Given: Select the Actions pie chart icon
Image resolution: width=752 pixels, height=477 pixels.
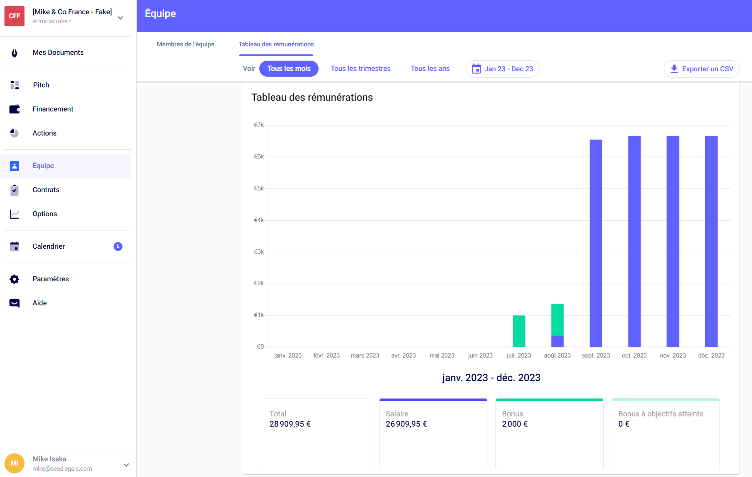Looking at the screenshot, I should (14, 133).
